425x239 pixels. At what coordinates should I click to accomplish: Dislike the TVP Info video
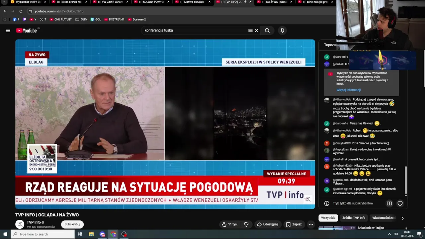(x=246, y=224)
